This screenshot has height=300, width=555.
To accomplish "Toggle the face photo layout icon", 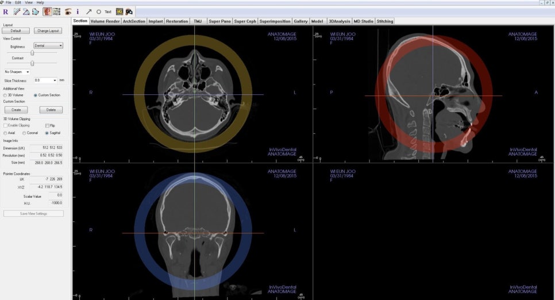I will 47,11.
